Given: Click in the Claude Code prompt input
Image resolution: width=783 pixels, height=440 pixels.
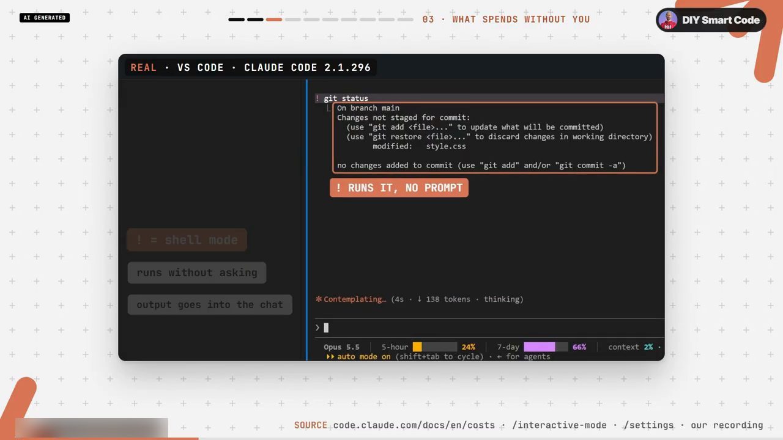Looking at the screenshot, I should tap(489, 328).
